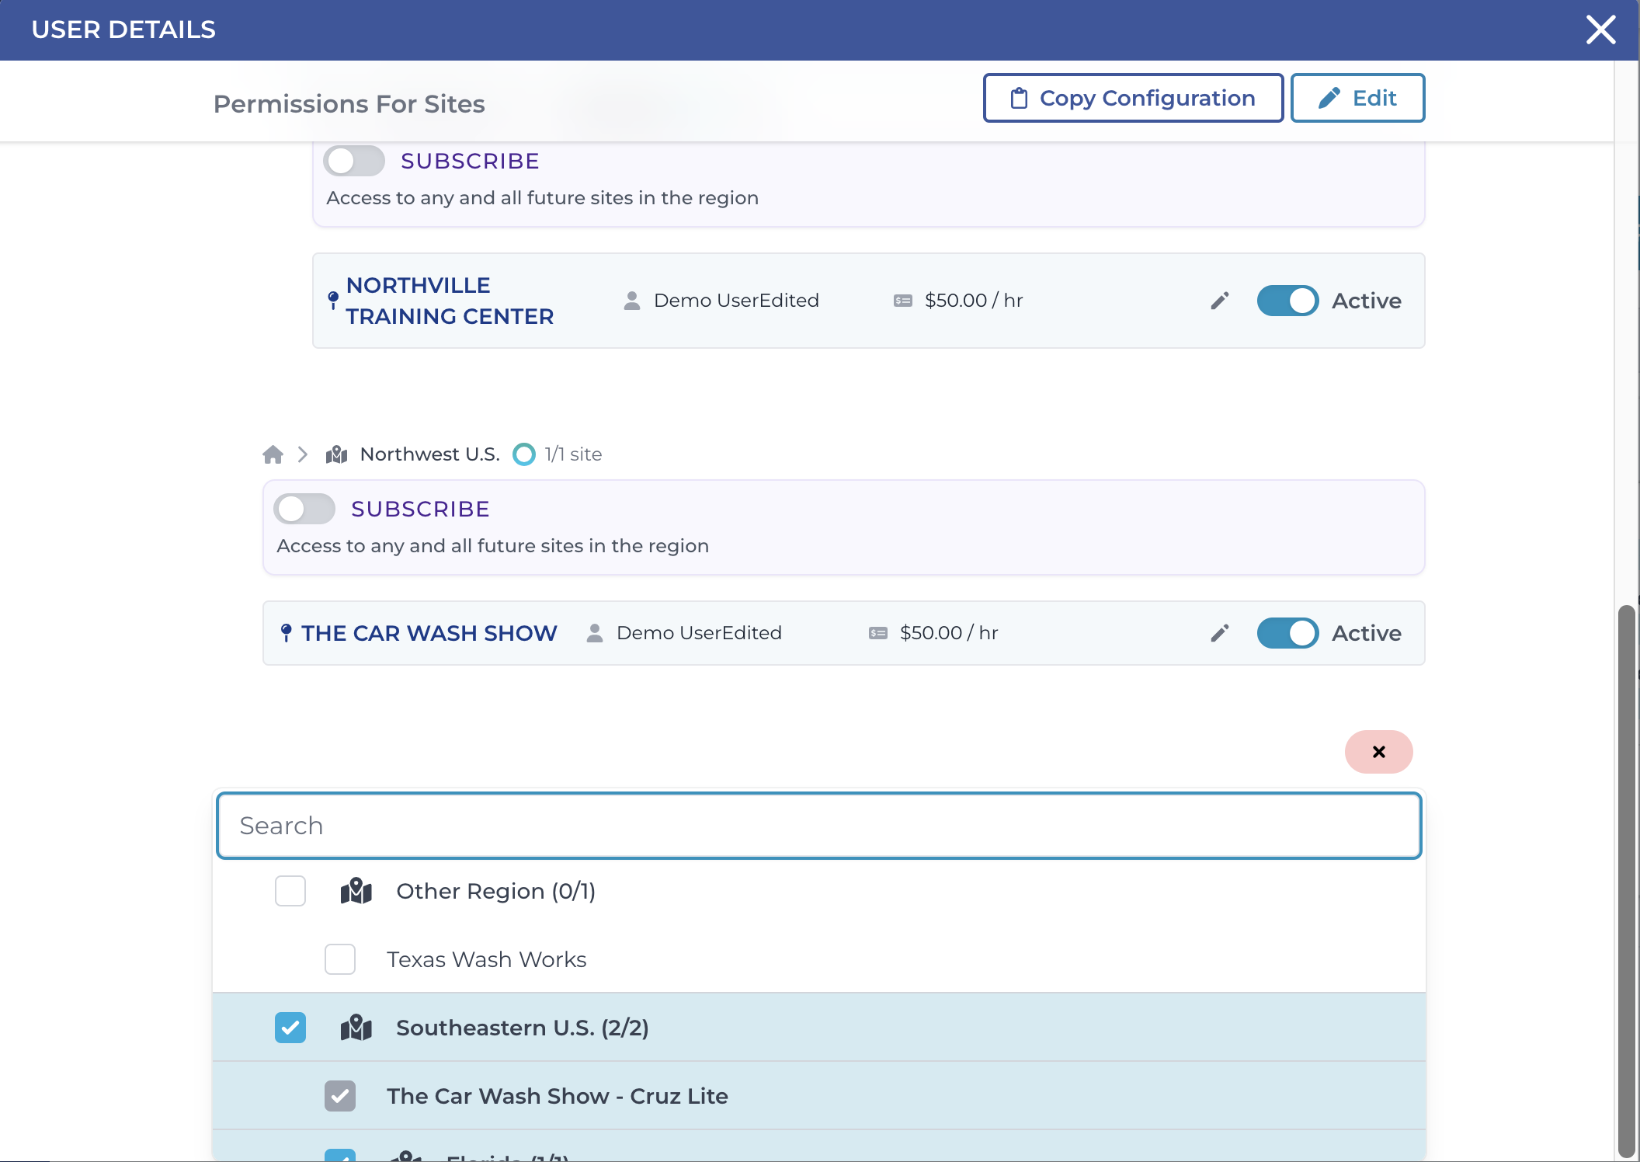Click inside the Search input field
Image resolution: width=1640 pixels, height=1162 pixels.
point(818,826)
